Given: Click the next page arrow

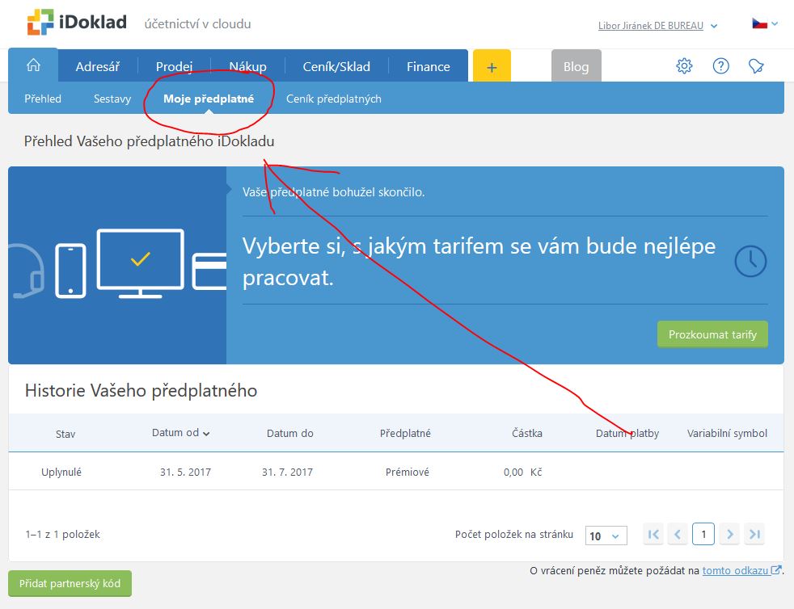Looking at the screenshot, I should tap(729, 535).
